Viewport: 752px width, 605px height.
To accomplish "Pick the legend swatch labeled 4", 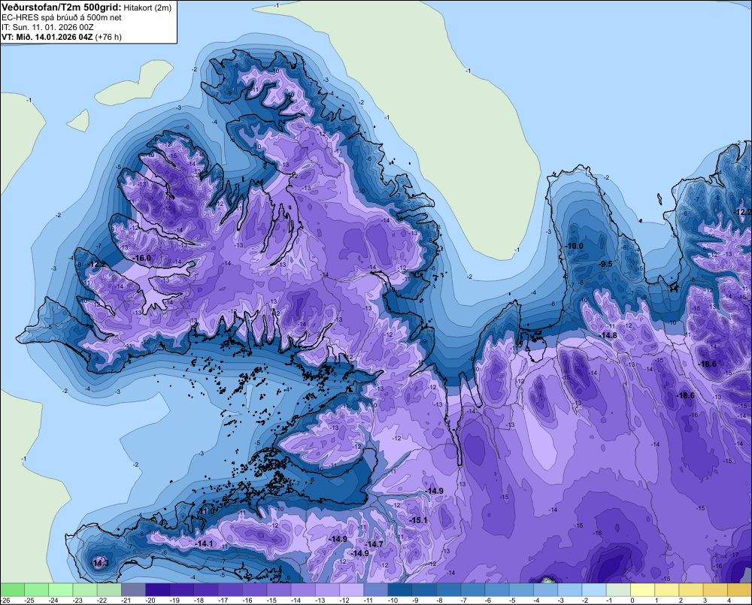I will click(x=739, y=589).
